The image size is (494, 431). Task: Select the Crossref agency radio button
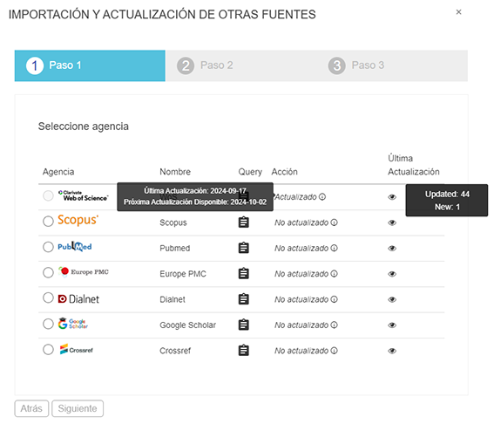[48, 349]
